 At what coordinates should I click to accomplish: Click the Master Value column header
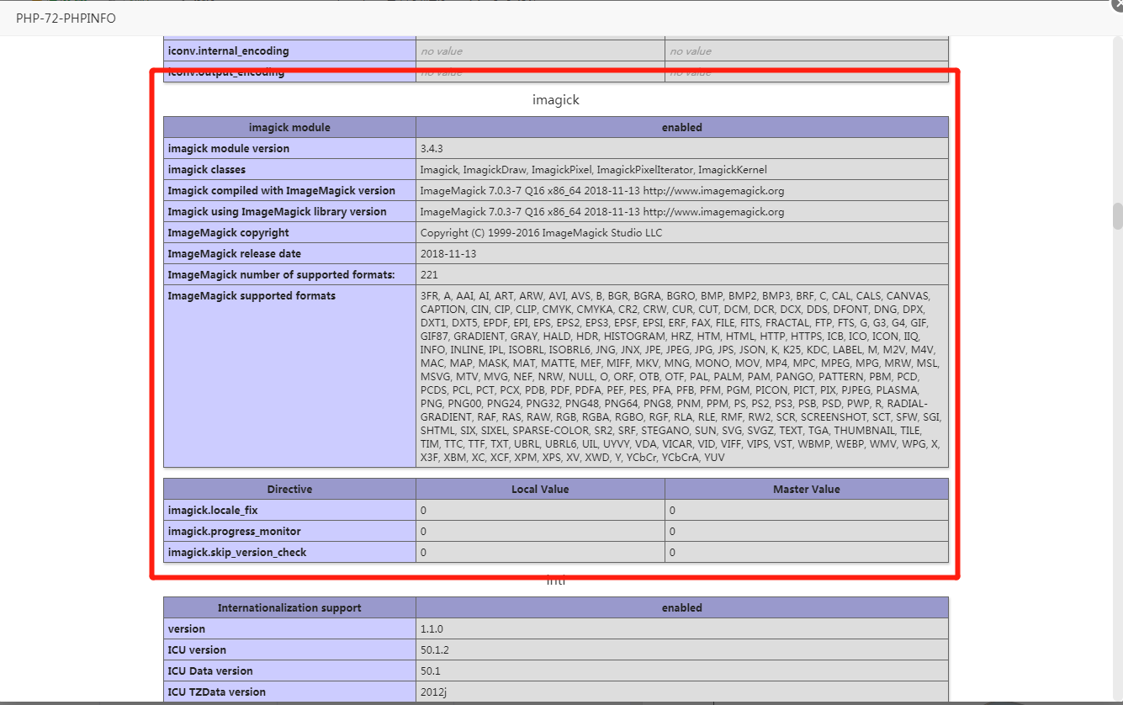[806, 490]
